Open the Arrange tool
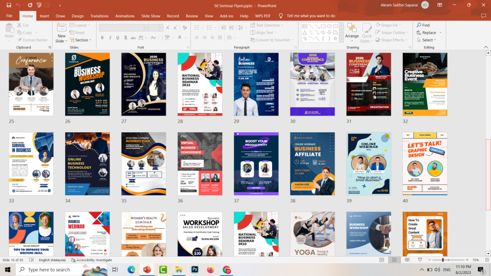Viewport: 491px width, 276px height. [351, 33]
